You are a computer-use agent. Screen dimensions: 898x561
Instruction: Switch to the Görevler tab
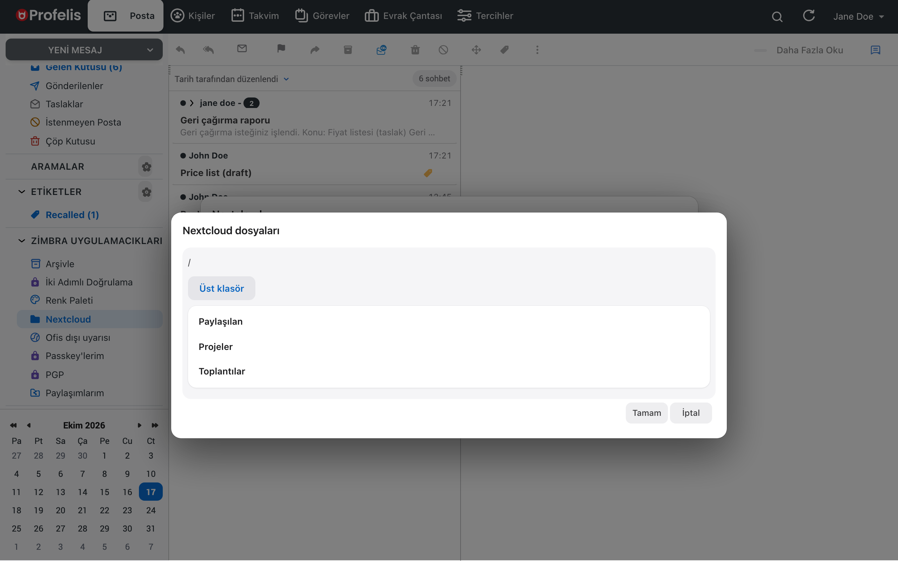322,15
